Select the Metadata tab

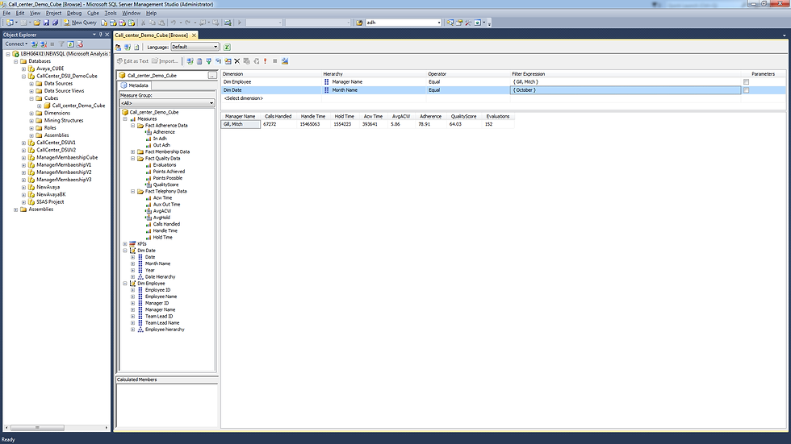coord(135,85)
